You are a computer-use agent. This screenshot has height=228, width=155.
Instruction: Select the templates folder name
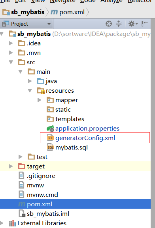coord(70,119)
